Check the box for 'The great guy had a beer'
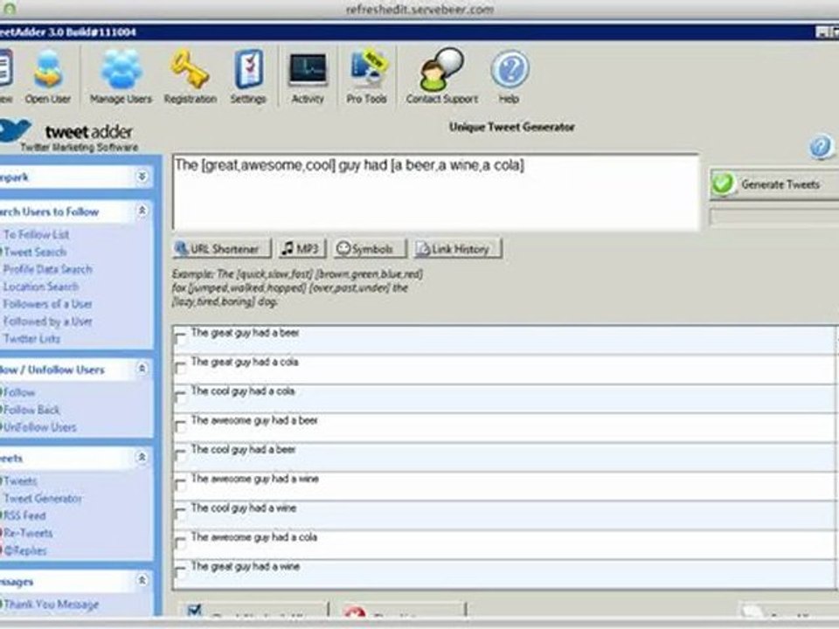This screenshot has height=629, width=839. [x=180, y=339]
